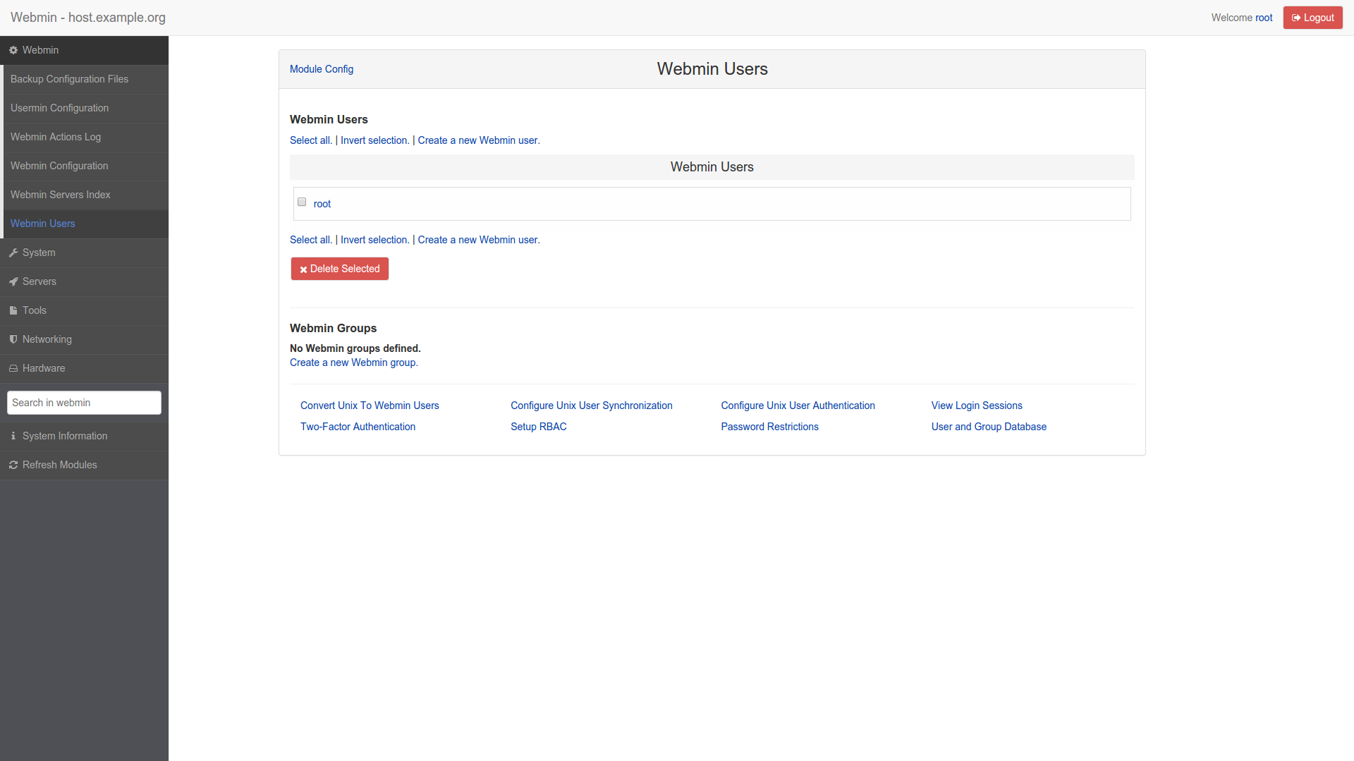Expand the Servers sidebar category
The height and width of the screenshot is (761, 1354).
pos(85,281)
